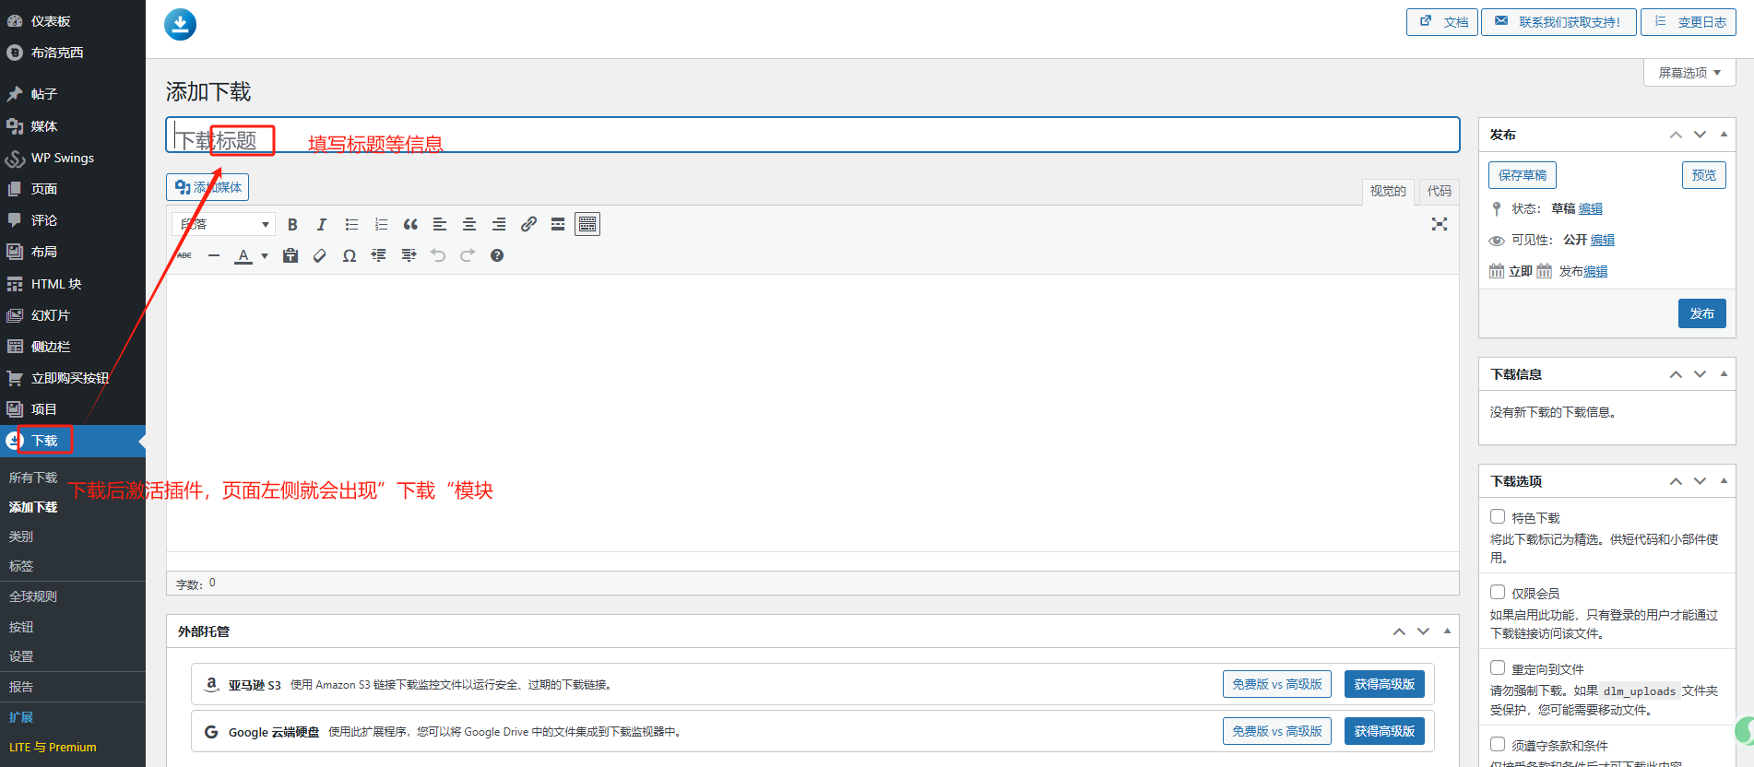Open the special character (Ω) picker

pos(350,255)
